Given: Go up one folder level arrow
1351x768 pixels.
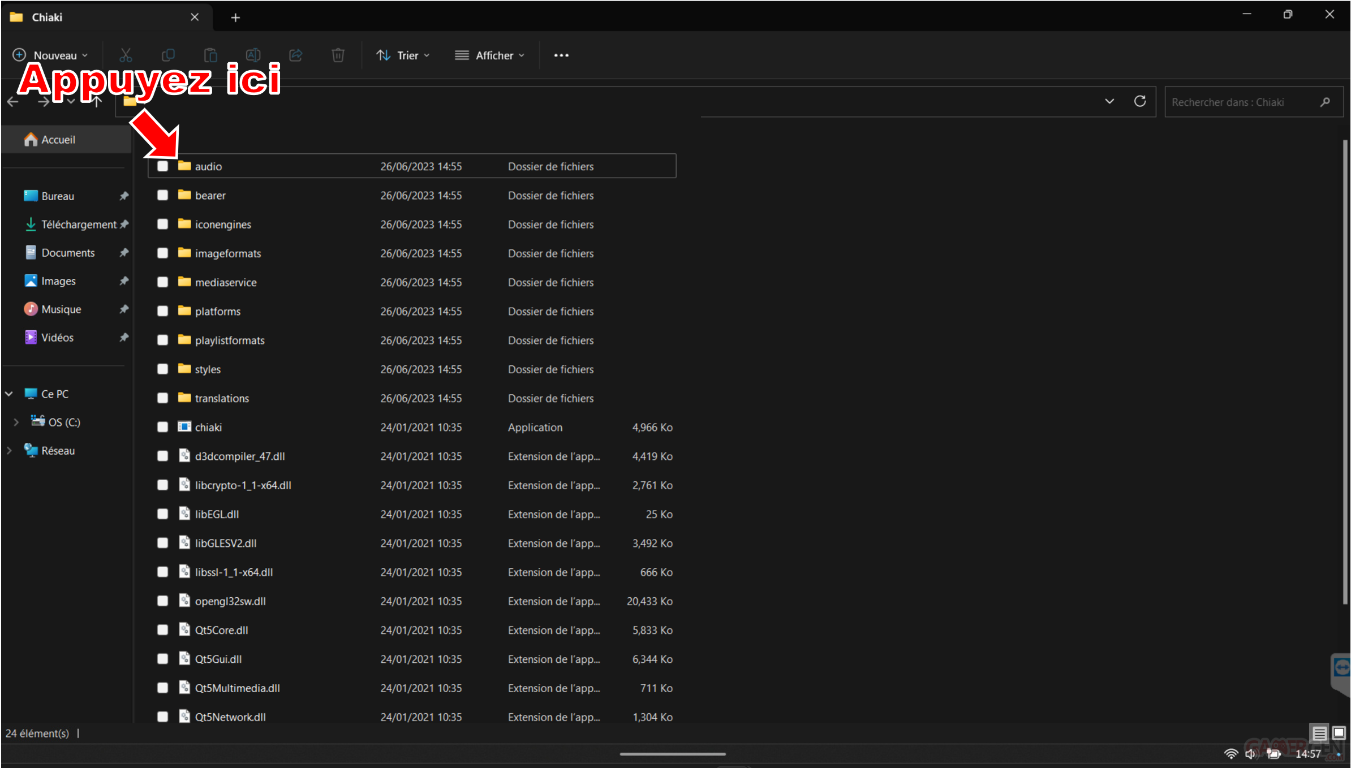Looking at the screenshot, I should (97, 102).
